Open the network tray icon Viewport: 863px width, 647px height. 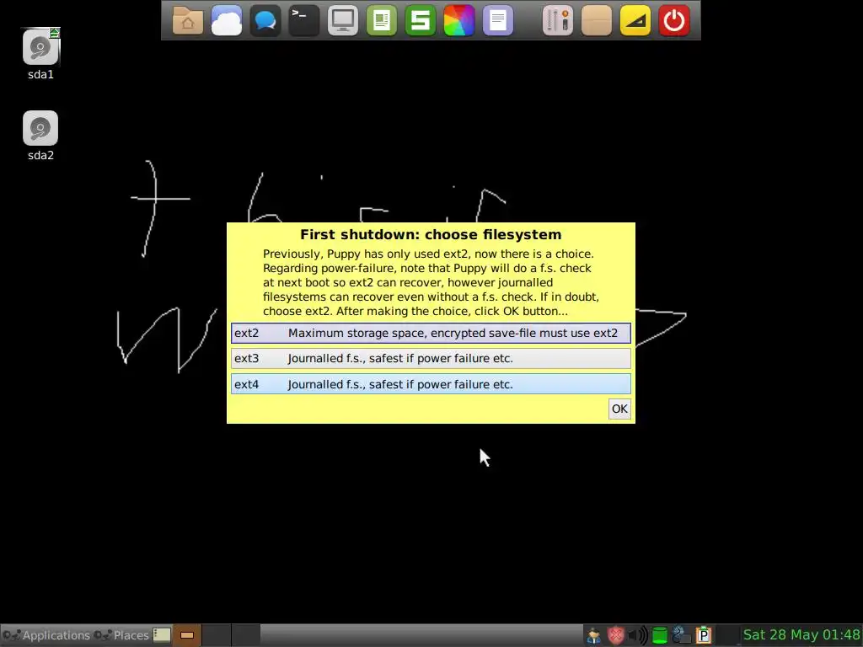[681, 635]
